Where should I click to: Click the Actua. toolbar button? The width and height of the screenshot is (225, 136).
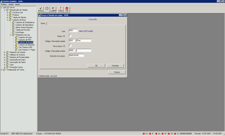40,9
